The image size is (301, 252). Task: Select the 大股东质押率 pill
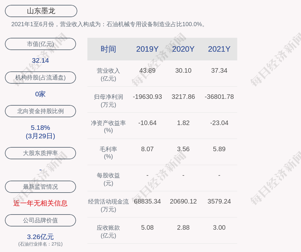[40, 153]
